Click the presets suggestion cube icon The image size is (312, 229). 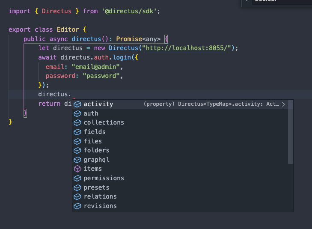click(77, 188)
